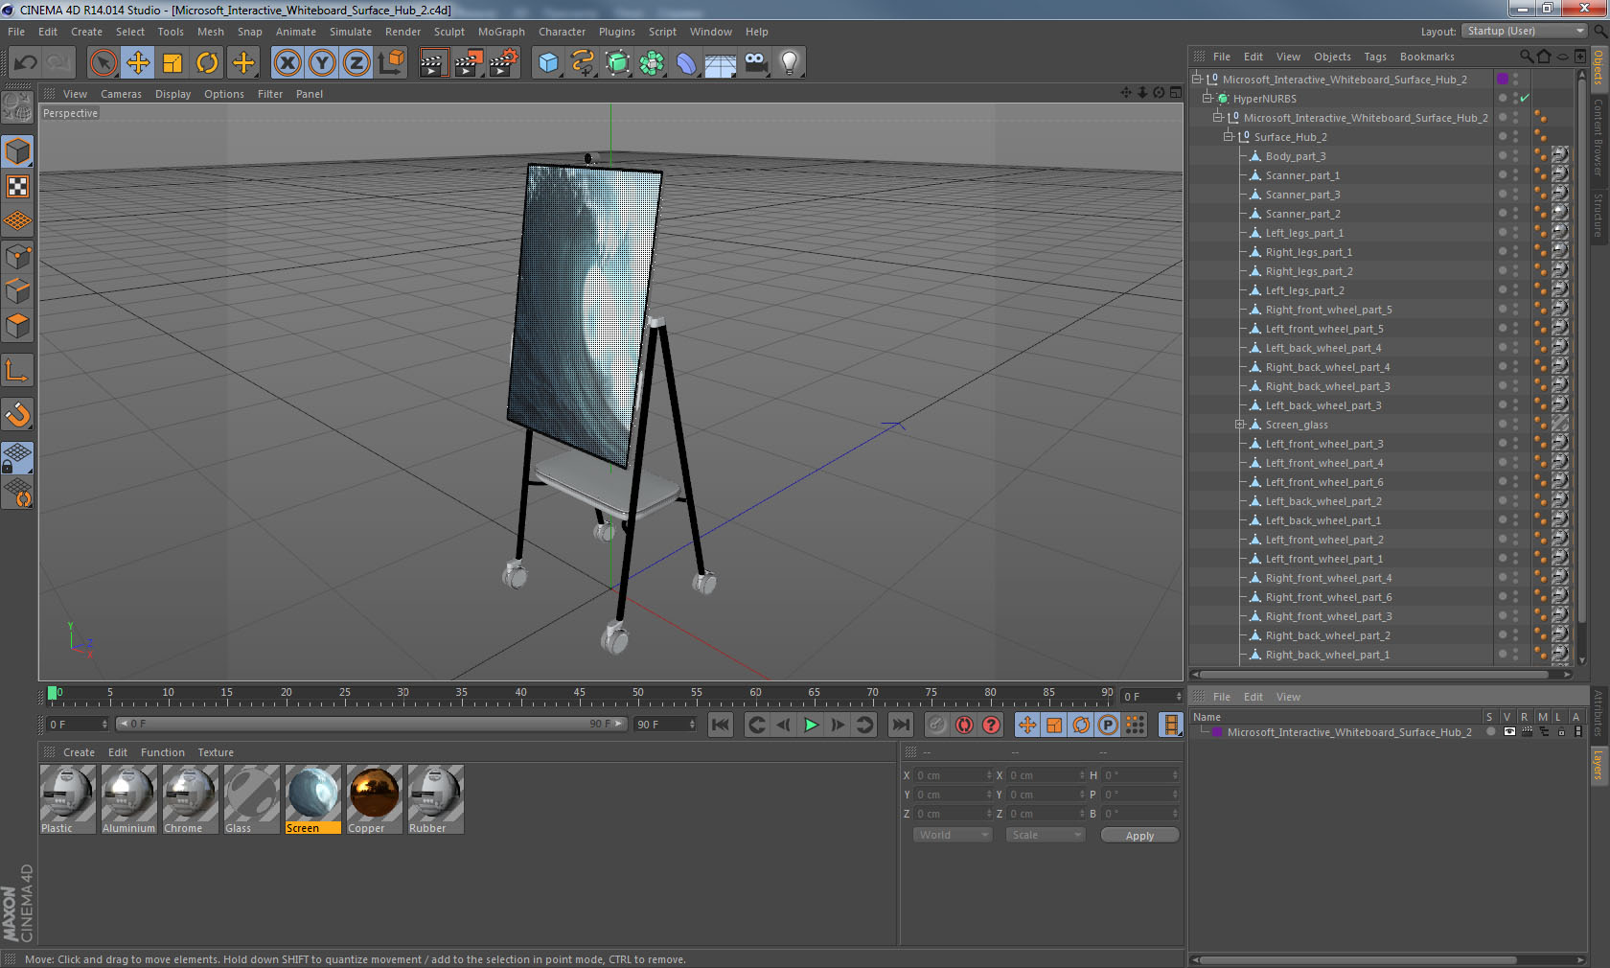This screenshot has width=1610, height=968.
Task: Add a light object
Action: click(x=789, y=63)
